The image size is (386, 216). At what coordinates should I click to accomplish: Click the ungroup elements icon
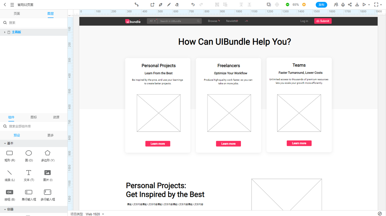pyautogui.click(x=225, y=5)
